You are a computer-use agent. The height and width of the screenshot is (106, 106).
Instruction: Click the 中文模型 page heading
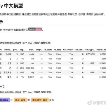point(14,6)
